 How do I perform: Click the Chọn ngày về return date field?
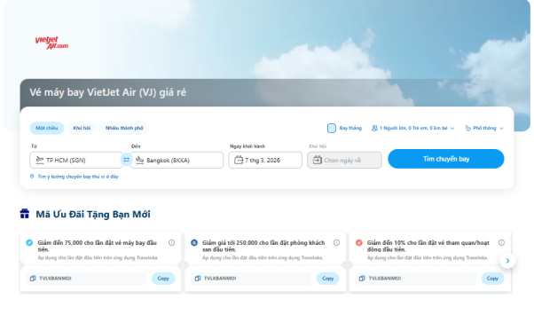point(344,160)
